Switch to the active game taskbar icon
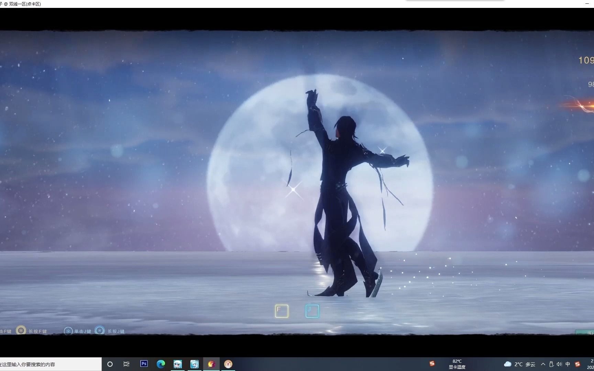Screen dimensions: 594x371 pos(211,364)
